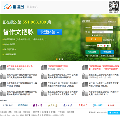The width and height of the screenshot is (120, 120).
Task: Click the green 学生注册 button
Action: tap(92, 52)
